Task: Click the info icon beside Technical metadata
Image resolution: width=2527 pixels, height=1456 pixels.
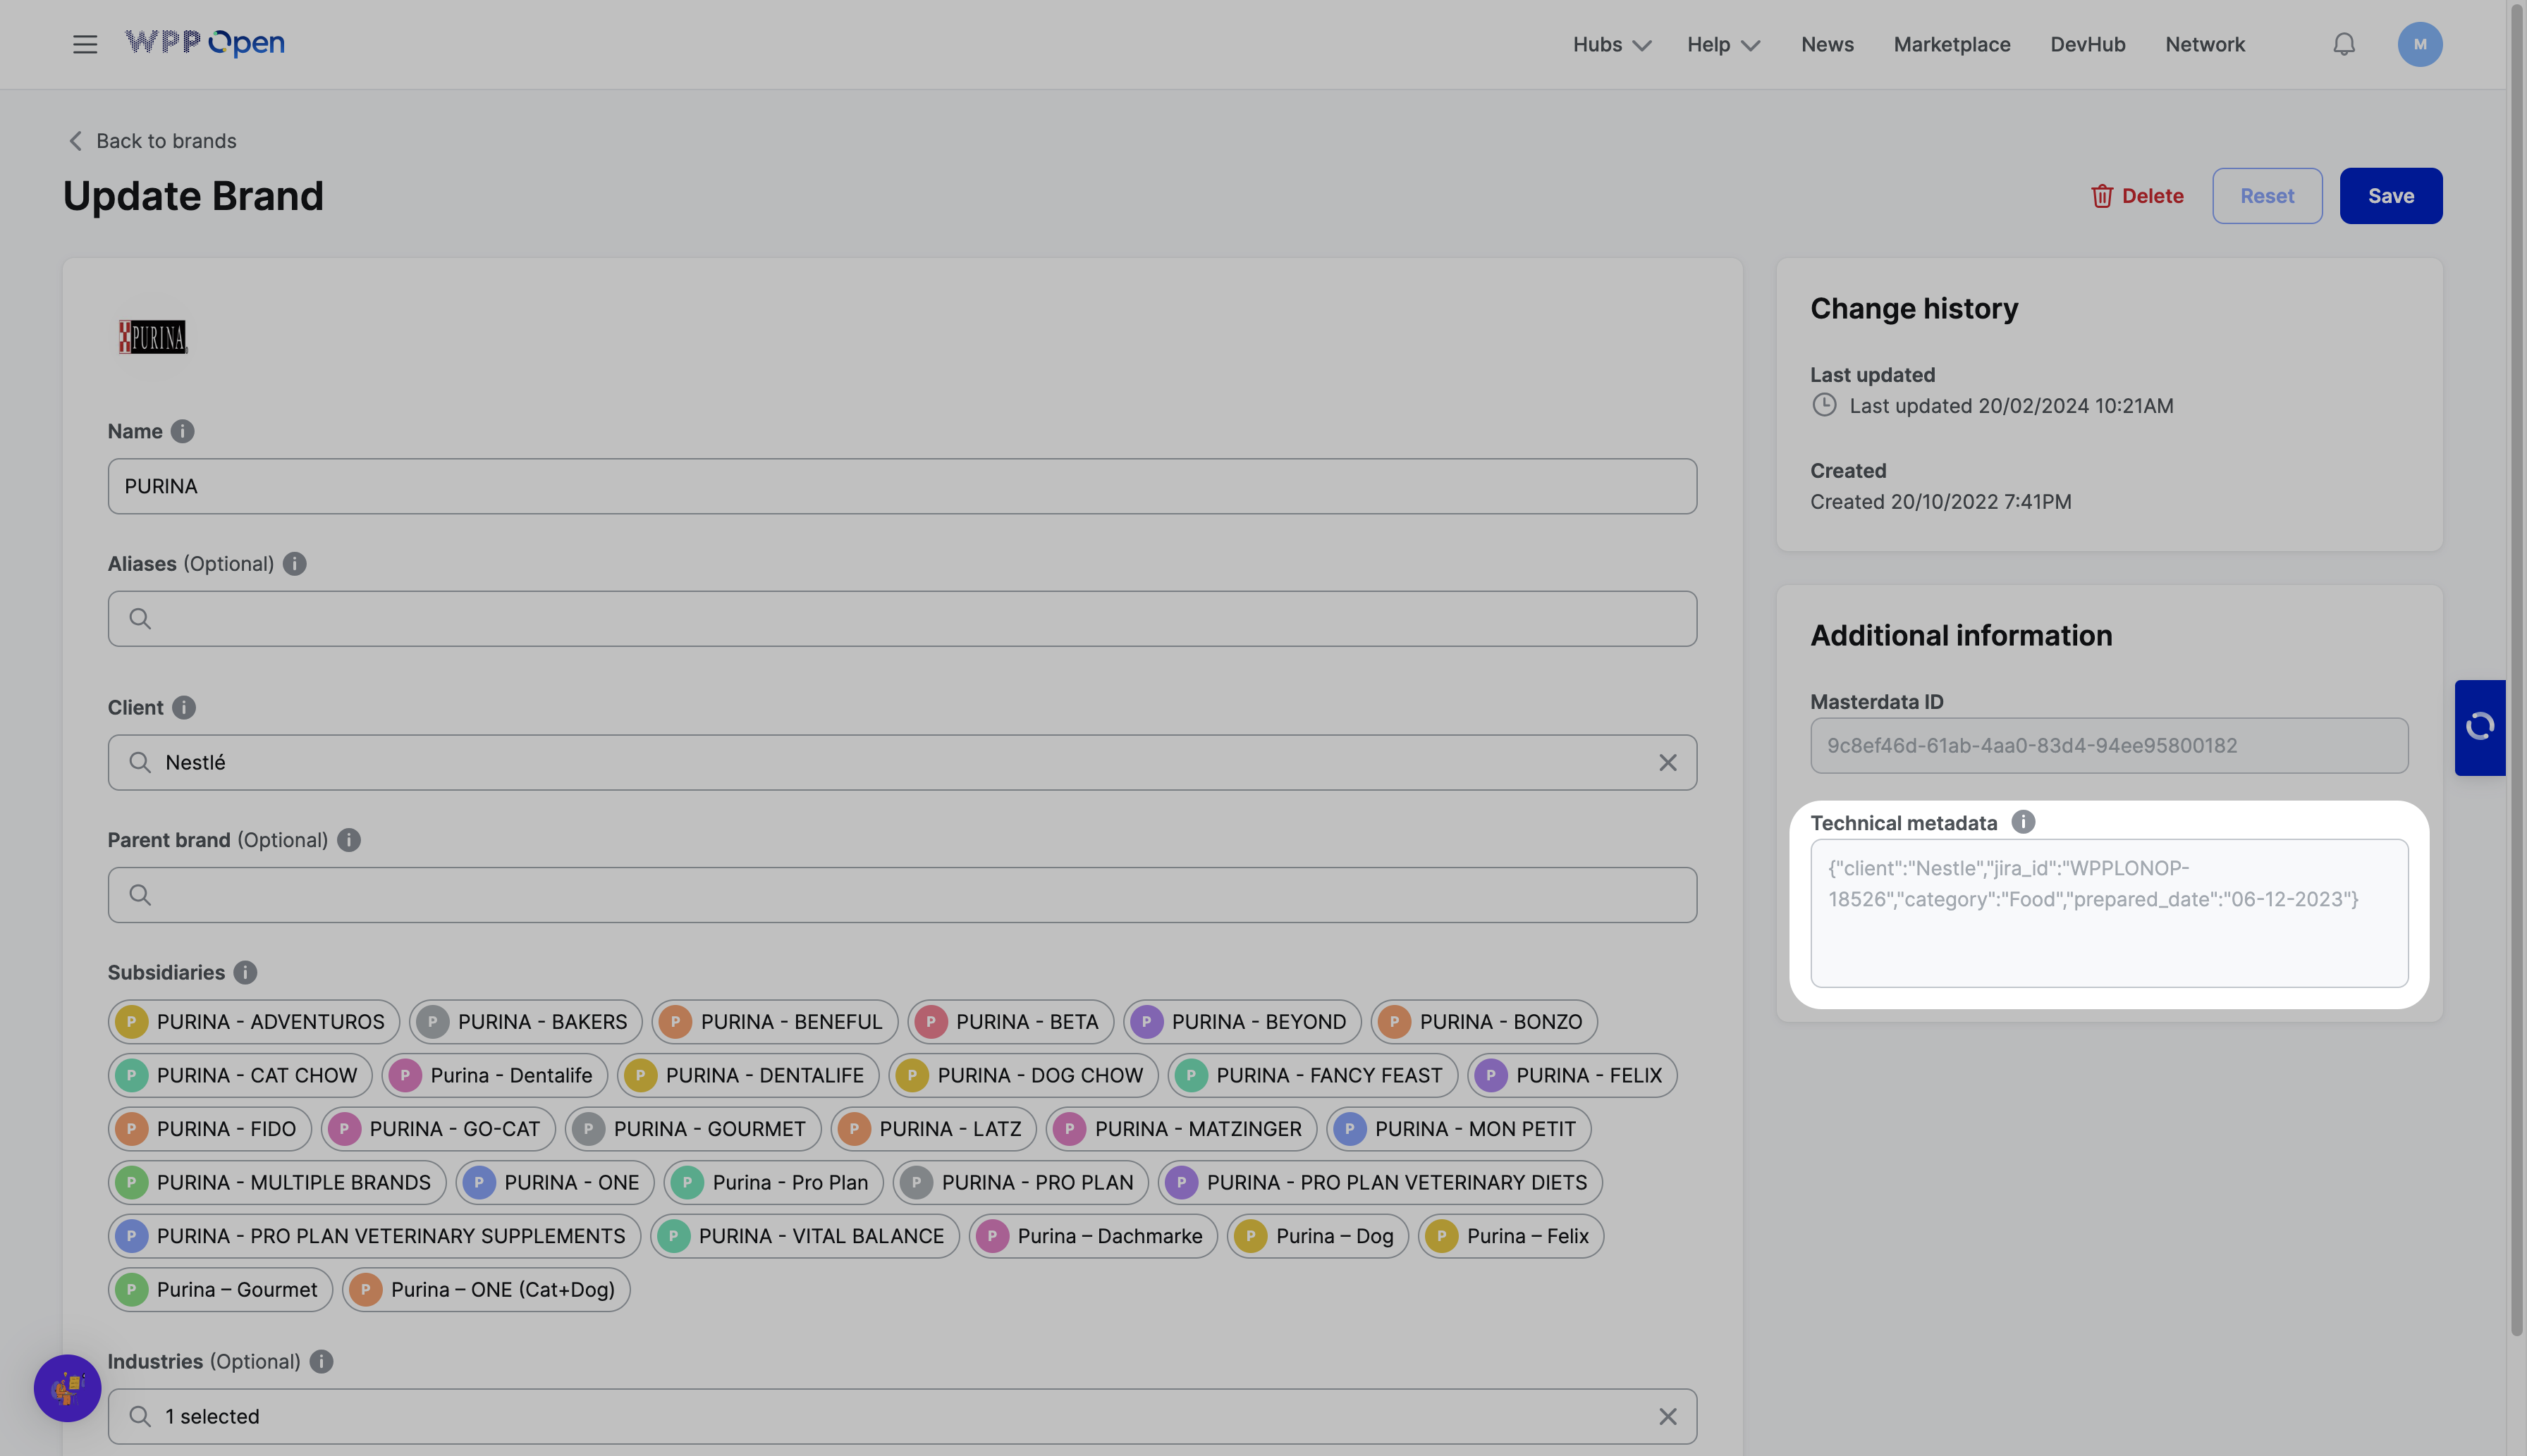Action: point(2023,822)
